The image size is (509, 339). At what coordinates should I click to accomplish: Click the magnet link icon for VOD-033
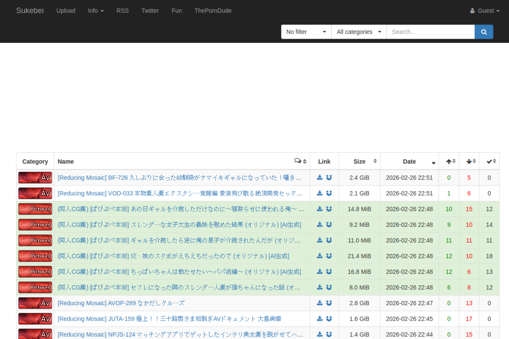(329, 193)
